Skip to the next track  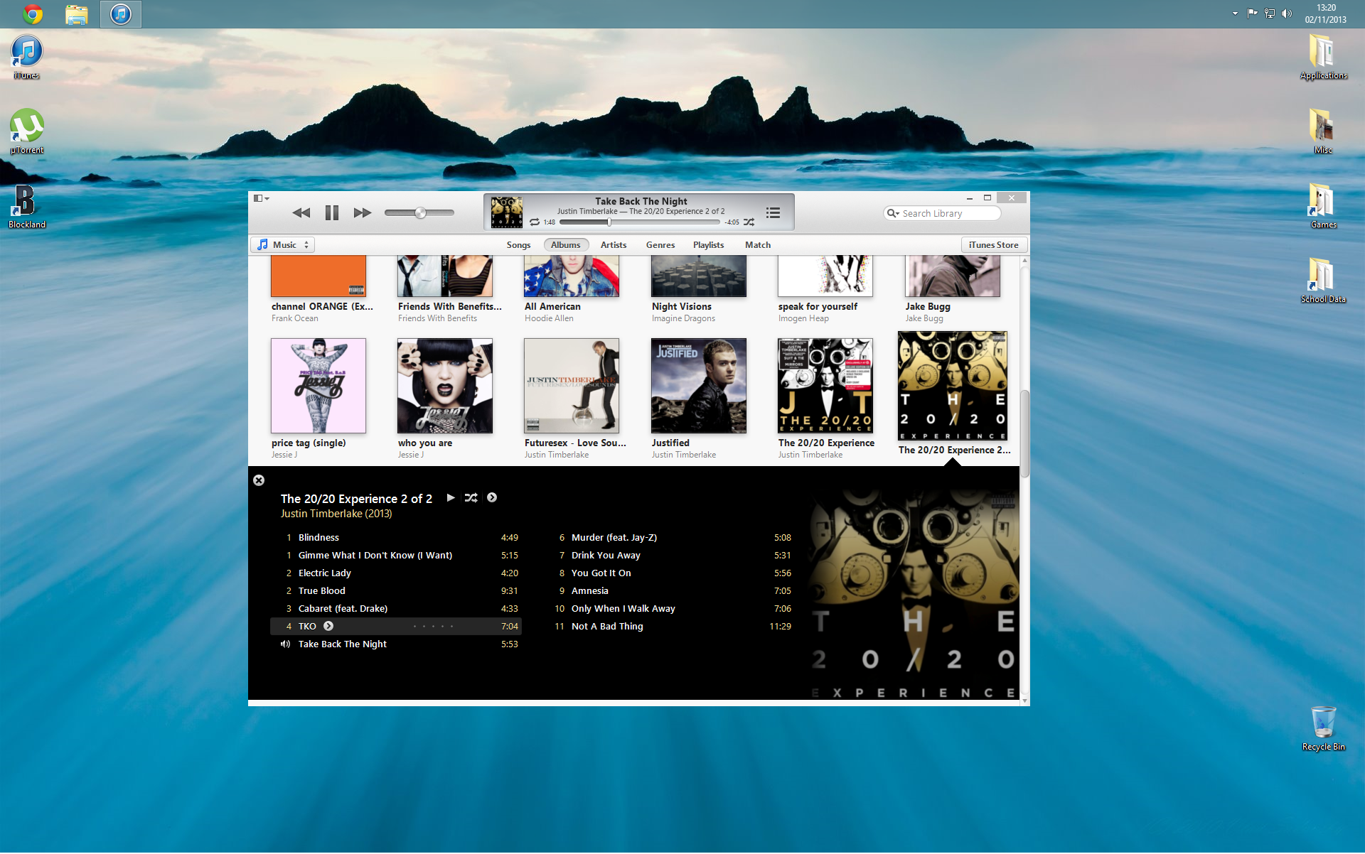(x=362, y=212)
